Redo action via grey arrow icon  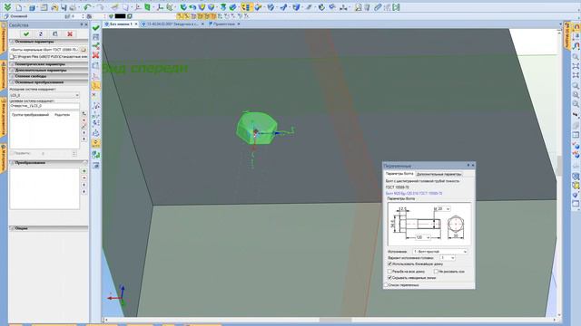click(x=100, y=7)
